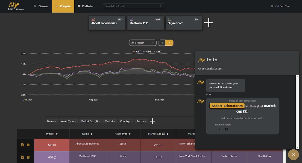Remove the Country column chip
302x163 pixels.
coord(131,121)
